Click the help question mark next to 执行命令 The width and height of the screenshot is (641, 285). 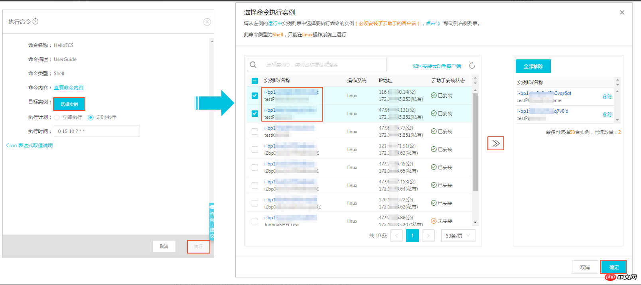(x=36, y=22)
